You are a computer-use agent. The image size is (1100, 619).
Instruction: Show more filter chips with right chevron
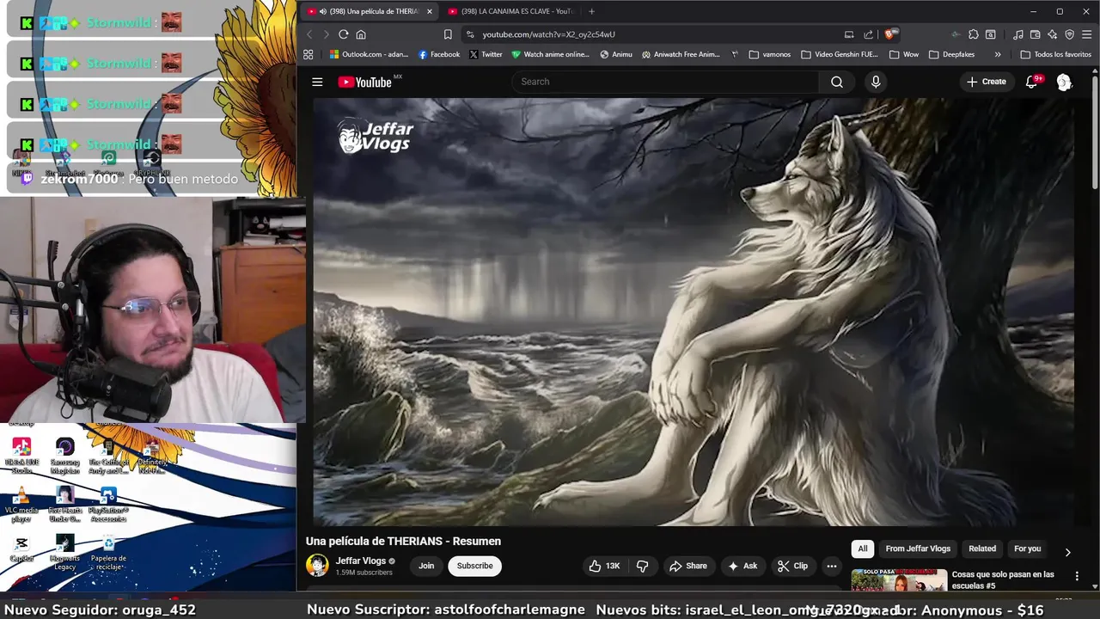point(1067,552)
